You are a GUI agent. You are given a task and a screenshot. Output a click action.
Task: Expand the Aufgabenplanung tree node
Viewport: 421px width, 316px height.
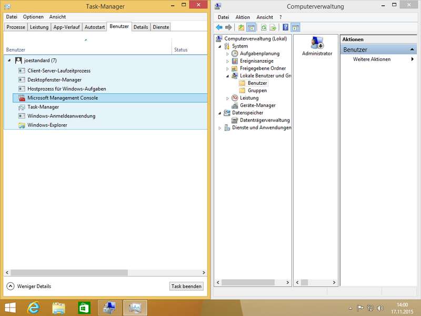pyautogui.click(x=227, y=54)
